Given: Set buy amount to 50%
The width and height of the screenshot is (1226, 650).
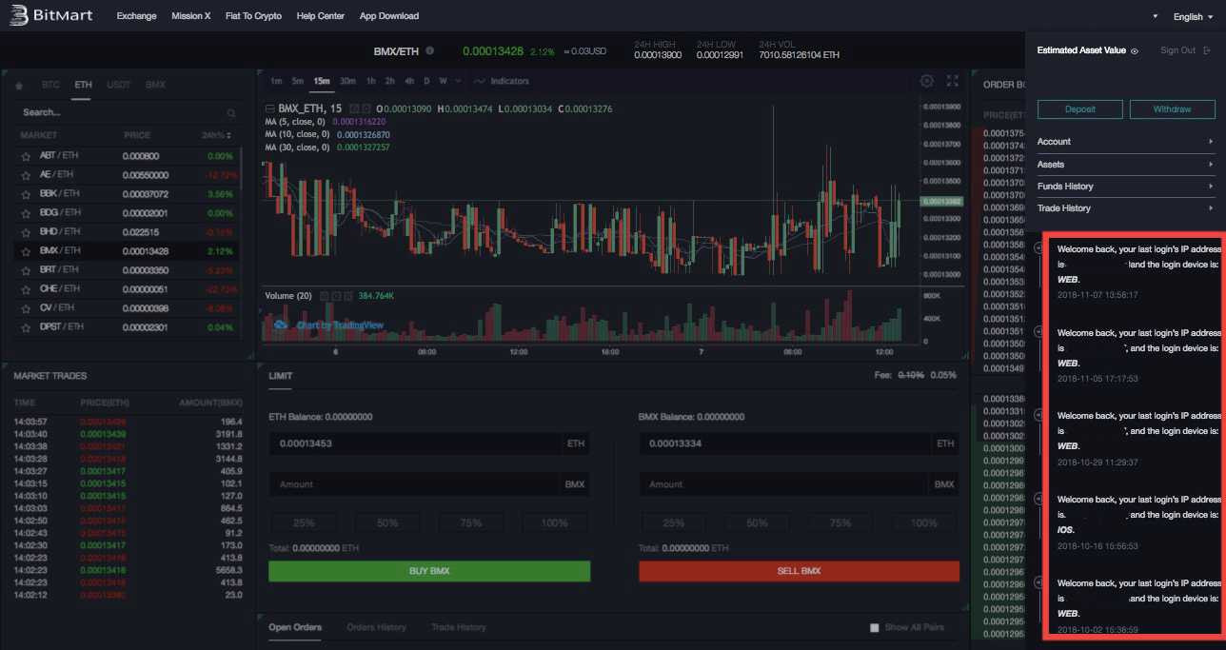Looking at the screenshot, I should click(387, 522).
